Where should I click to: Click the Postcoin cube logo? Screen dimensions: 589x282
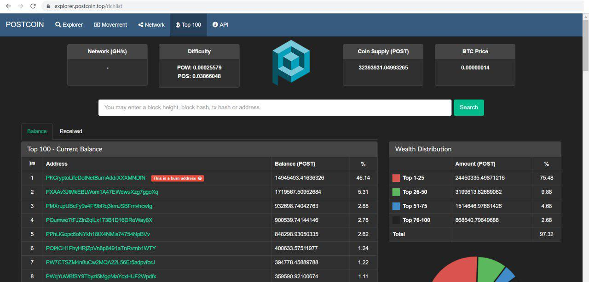pyautogui.click(x=291, y=62)
